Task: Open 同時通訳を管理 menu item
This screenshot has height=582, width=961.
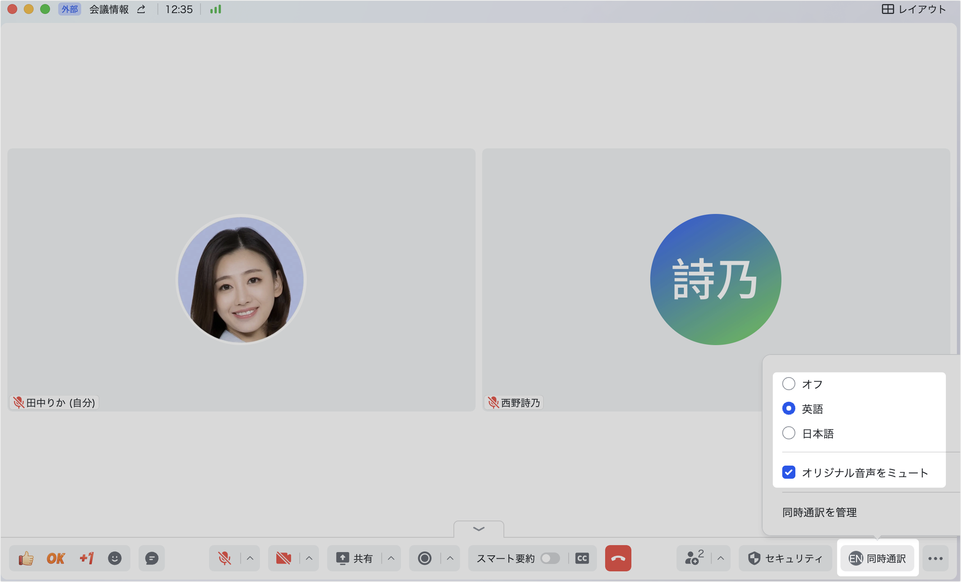Action: point(820,512)
